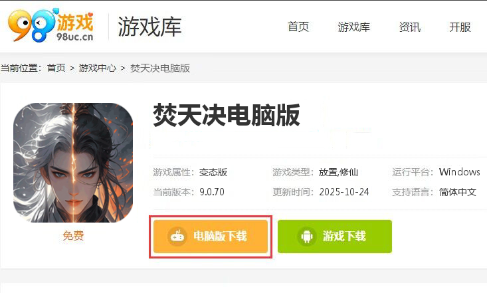Click the 焚天决电脑版 breadcrumb text
The height and width of the screenshot is (293, 487).
[x=160, y=68]
